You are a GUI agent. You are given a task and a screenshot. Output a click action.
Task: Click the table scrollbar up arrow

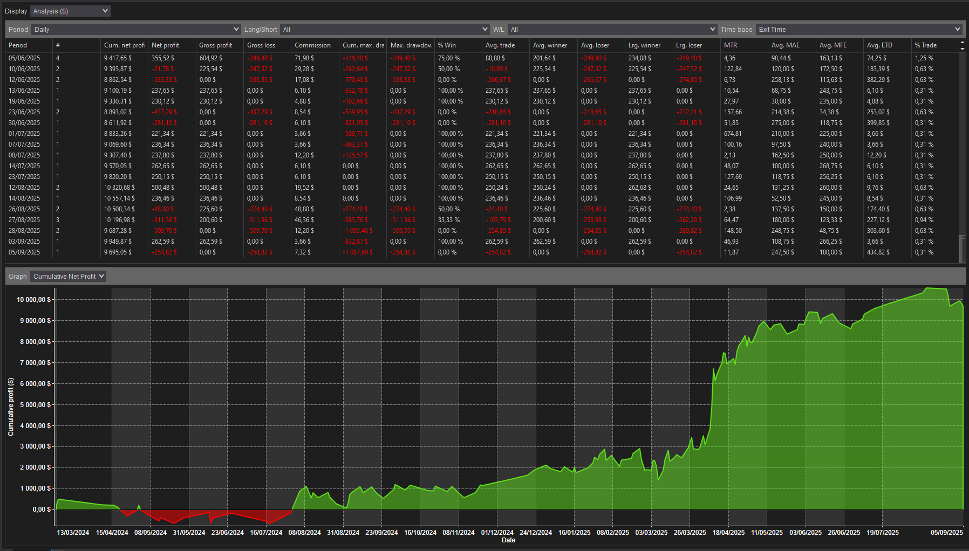point(962,43)
